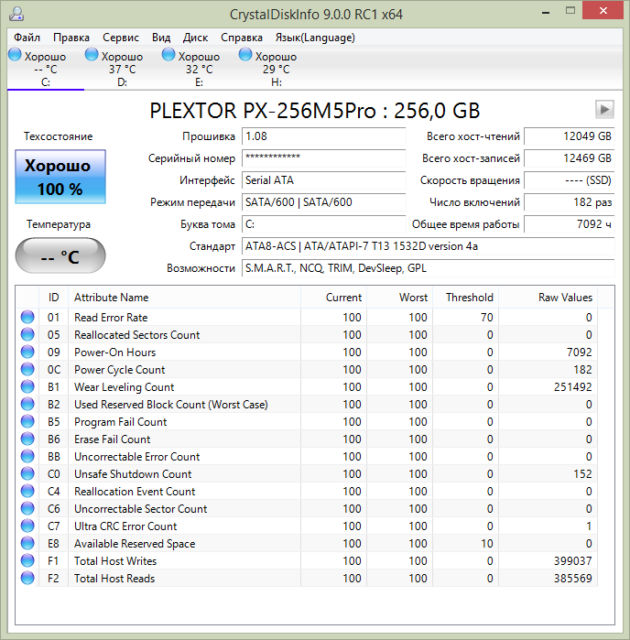Open the Файл menu
This screenshot has height=640, width=630.
point(27,38)
